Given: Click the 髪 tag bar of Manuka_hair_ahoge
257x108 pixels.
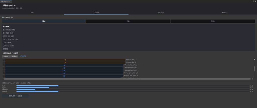Looking at the screenshot, I should pos(64,65).
